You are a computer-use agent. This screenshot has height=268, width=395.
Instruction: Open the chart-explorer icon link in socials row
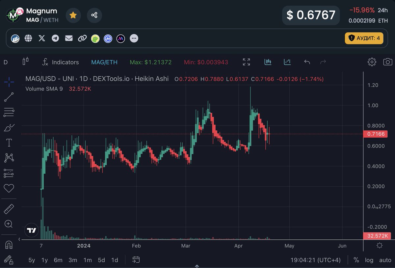pyautogui.click(x=15, y=39)
